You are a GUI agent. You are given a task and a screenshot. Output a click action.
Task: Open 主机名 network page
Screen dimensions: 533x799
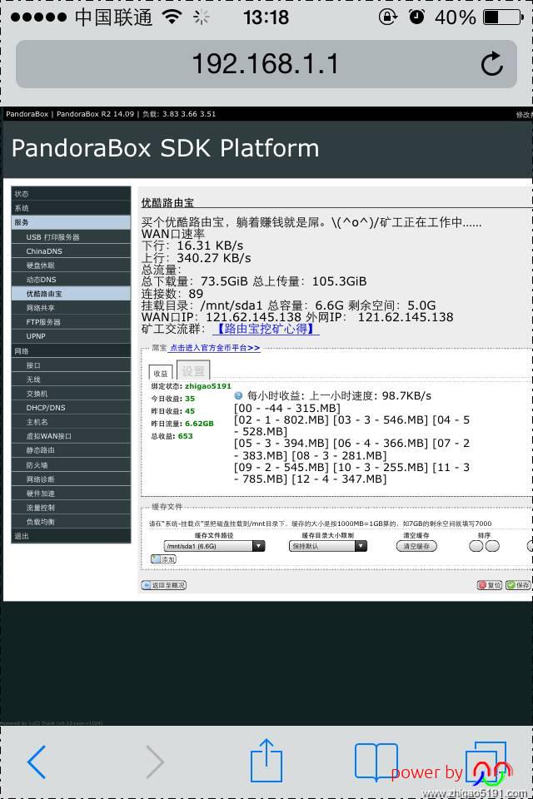tap(71, 422)
